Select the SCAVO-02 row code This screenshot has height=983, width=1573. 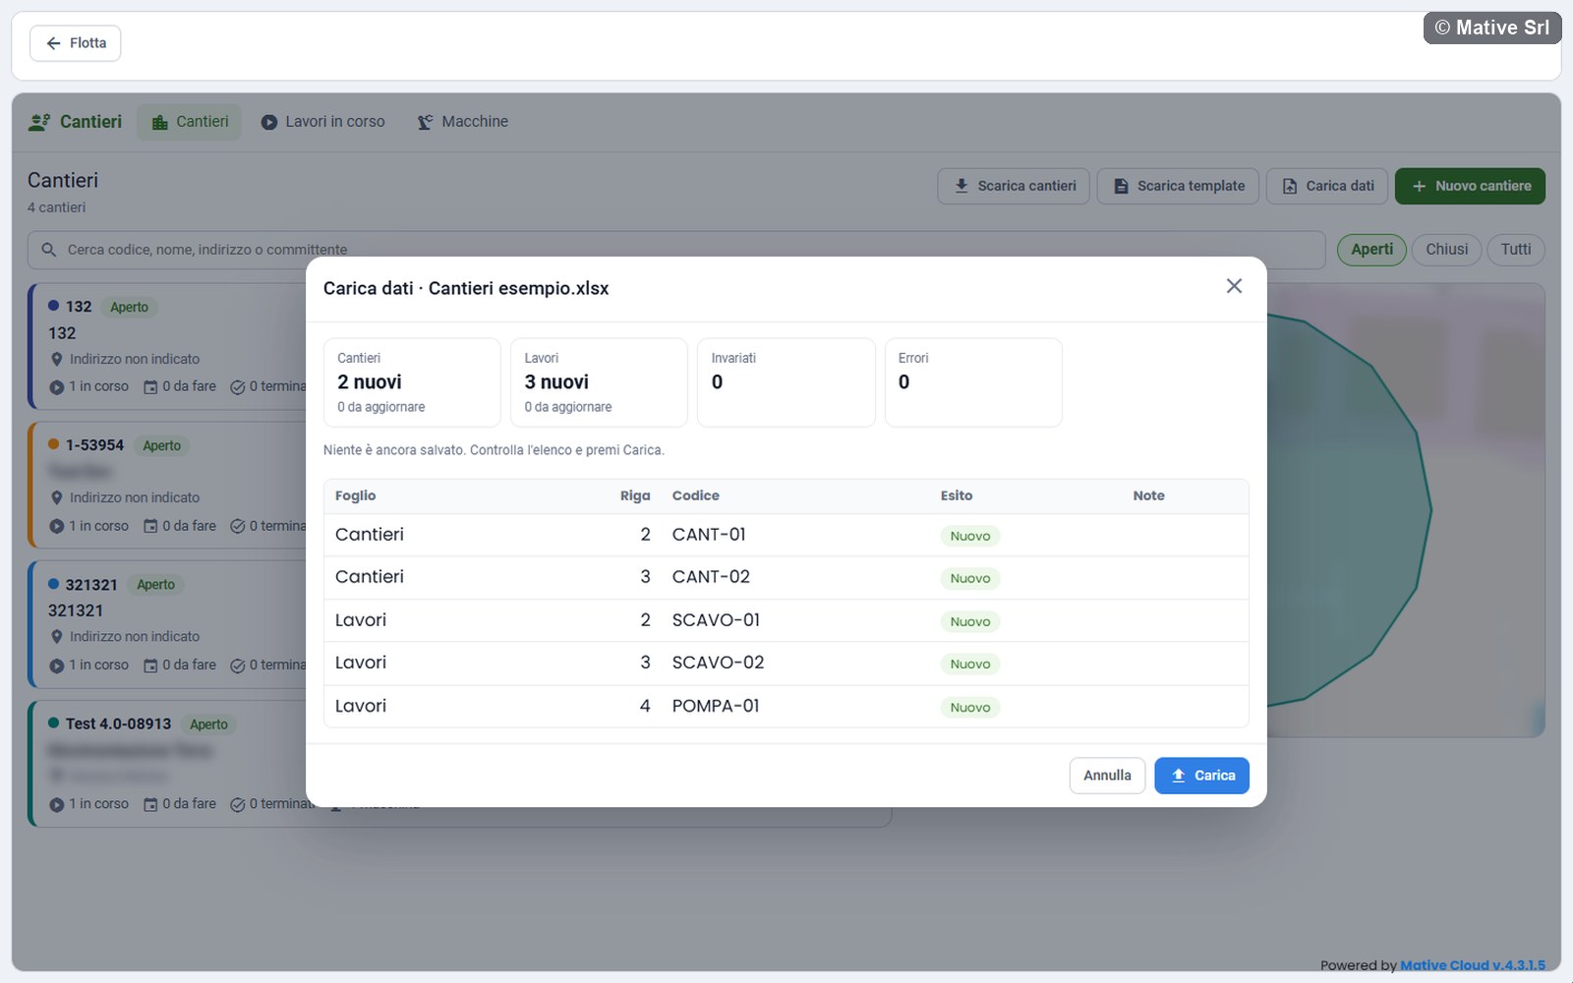(x=718, y=663)
